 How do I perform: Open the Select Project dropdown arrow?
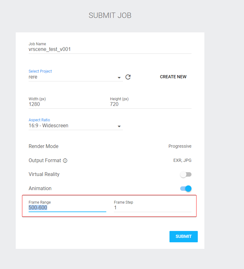click(x=119, y=78)
